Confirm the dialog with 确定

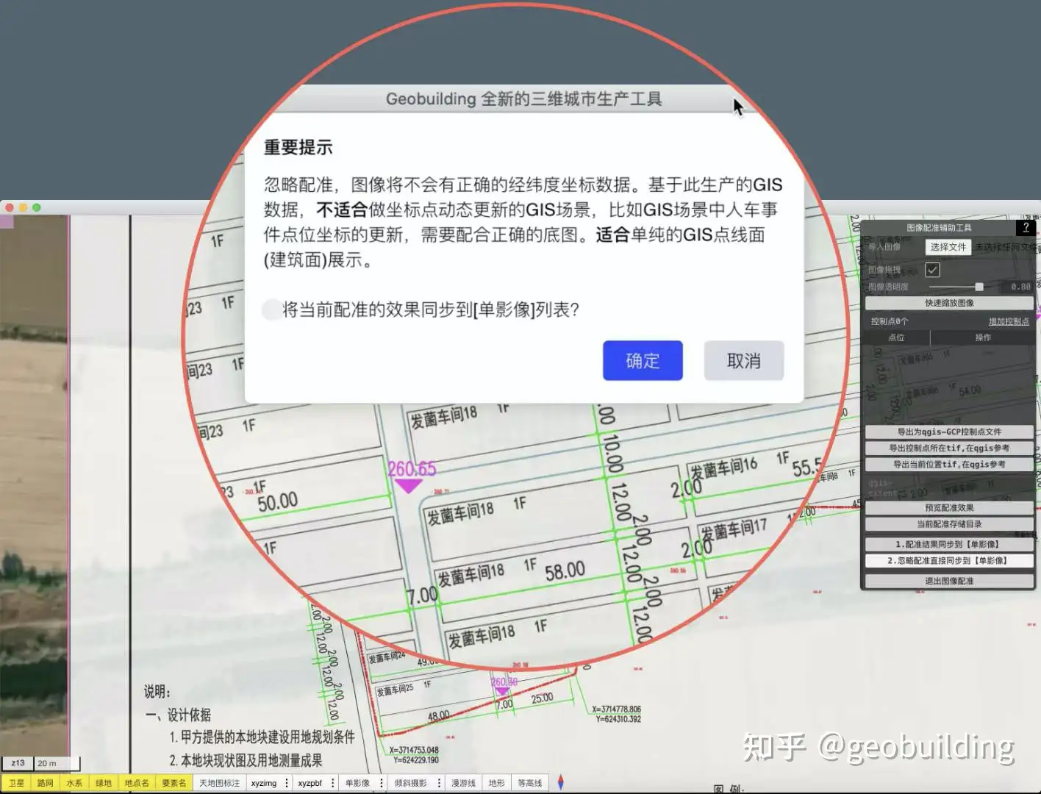click(643, 360)
